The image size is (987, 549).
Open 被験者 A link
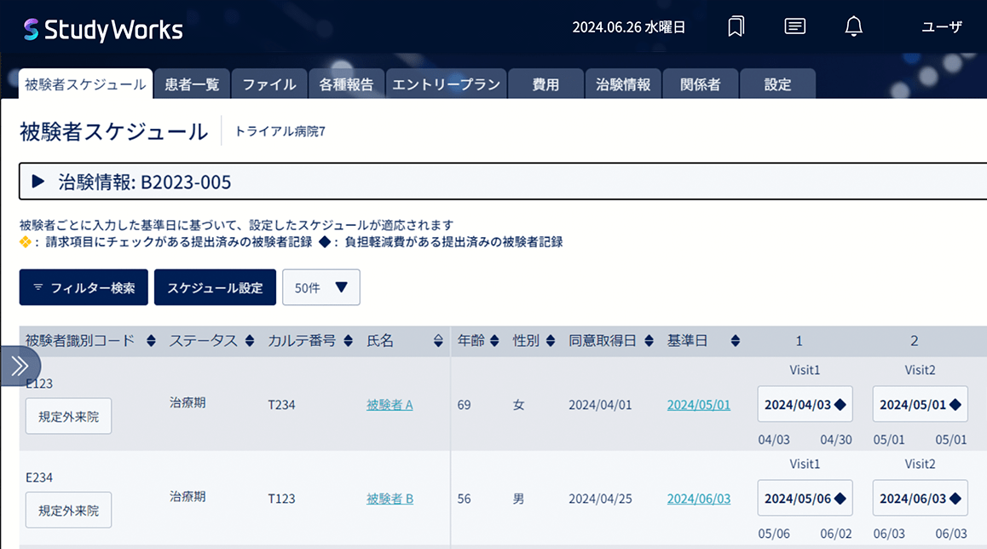(x=390, y=405)
